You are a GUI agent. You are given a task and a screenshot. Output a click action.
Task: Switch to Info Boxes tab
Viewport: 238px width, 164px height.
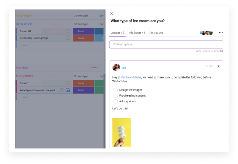137,33
